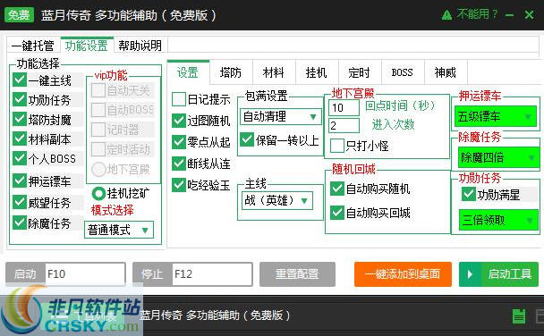This screenshot has width=544, height=336.
Task: Disable the 吃经验玉 checkbox
Action: point(179,185)
